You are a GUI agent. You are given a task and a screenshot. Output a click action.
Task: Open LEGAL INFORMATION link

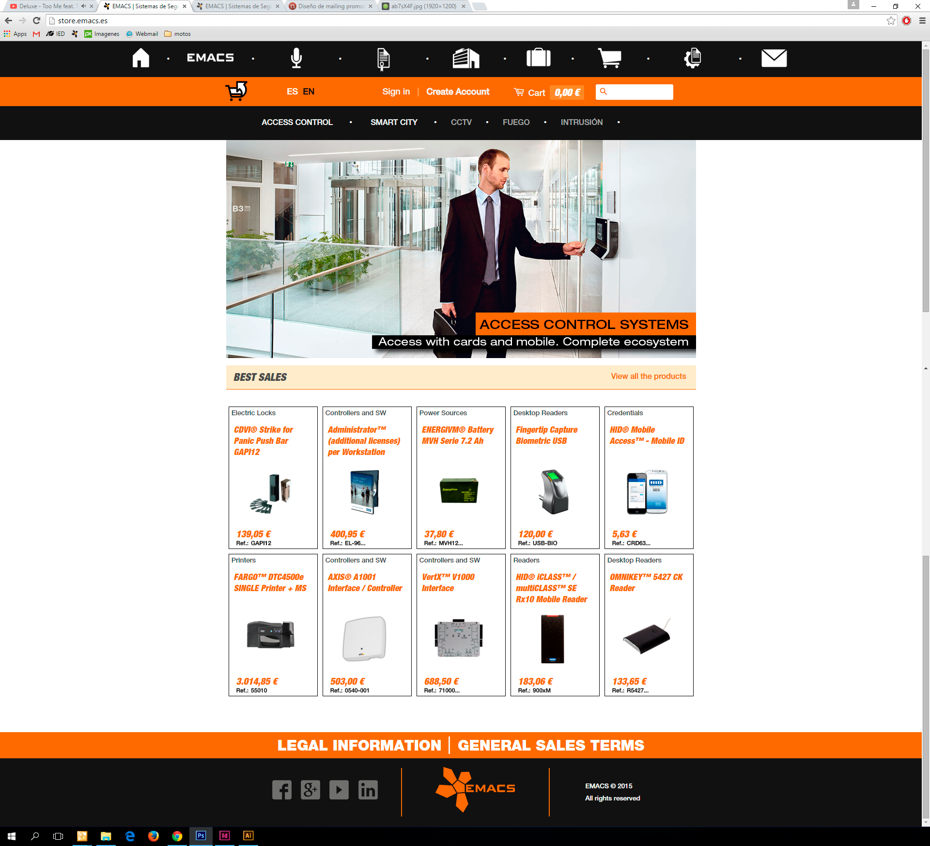pyautogui.click(x=359, y=745)
